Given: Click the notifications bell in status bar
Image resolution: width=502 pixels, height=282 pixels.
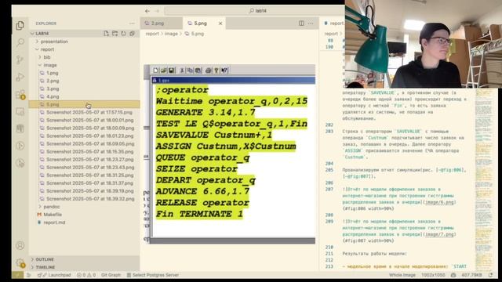Looking at the screenshot, I should pos(490,275).
